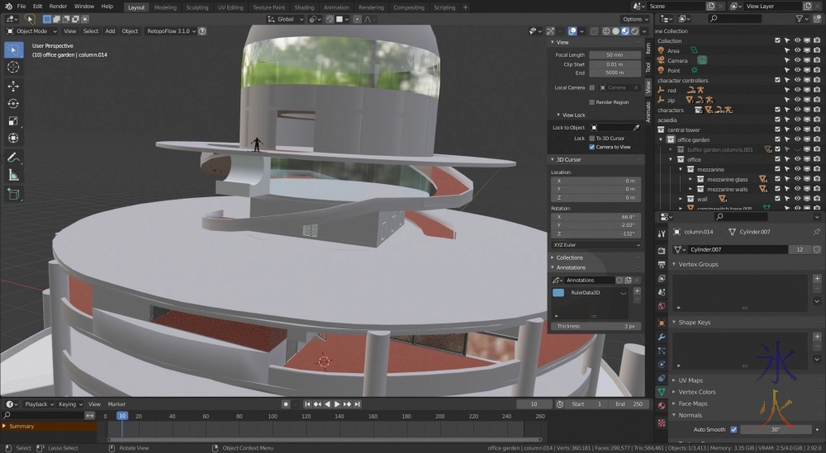Click the eyedropper next to Lock to Object
Viewport: 826px width, 453px height.
click(x=636, y=128)
